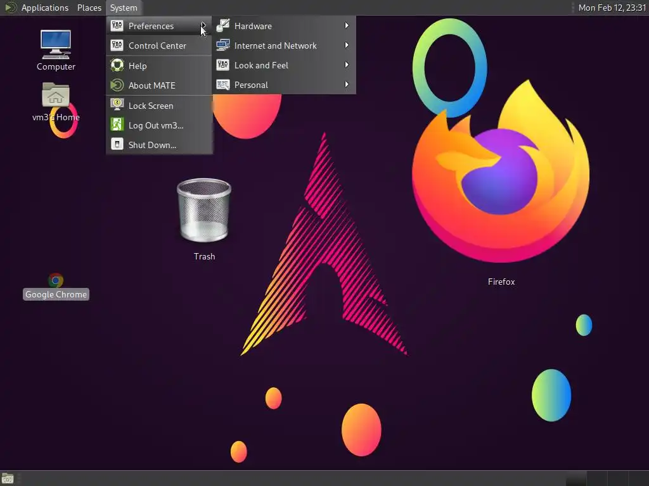
Task: Open the Hardware preferences submenu
Action: 284,26
